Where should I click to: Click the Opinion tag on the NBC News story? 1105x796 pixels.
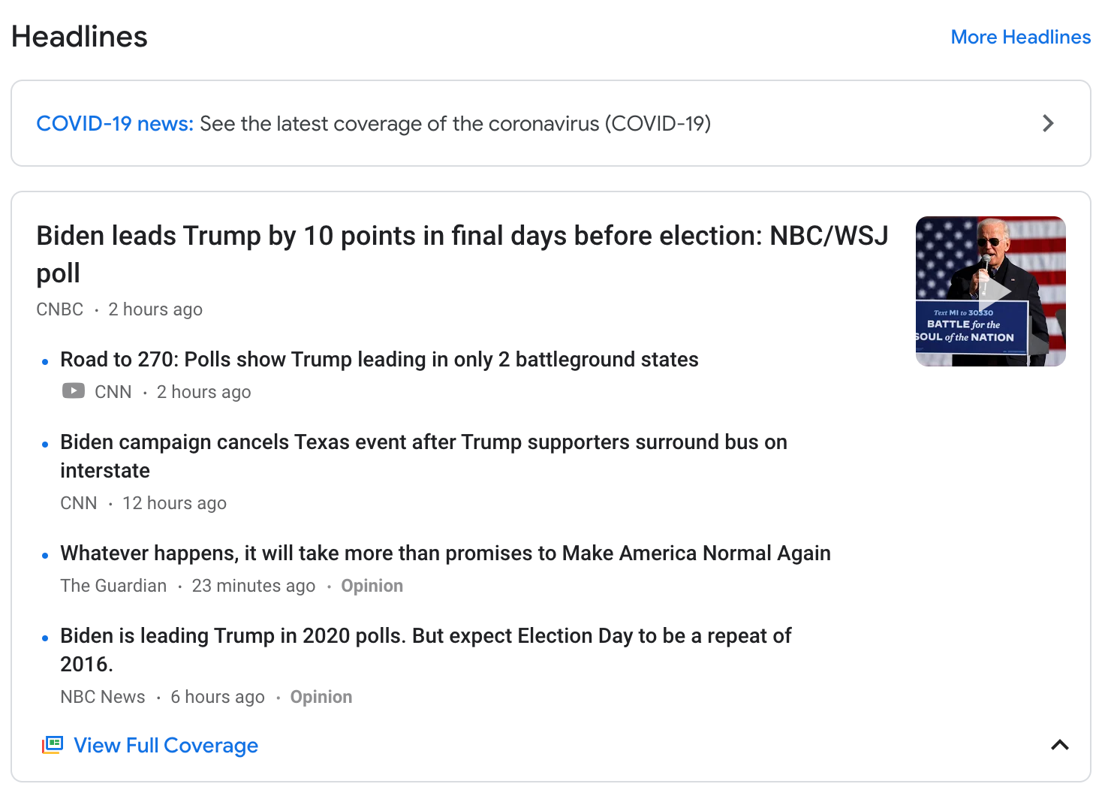click(321, 697)
